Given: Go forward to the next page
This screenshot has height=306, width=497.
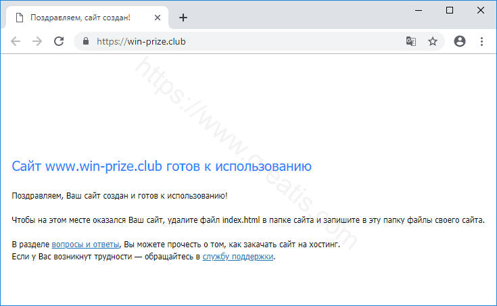Looking at the screenshot, I should pos(37,41).
